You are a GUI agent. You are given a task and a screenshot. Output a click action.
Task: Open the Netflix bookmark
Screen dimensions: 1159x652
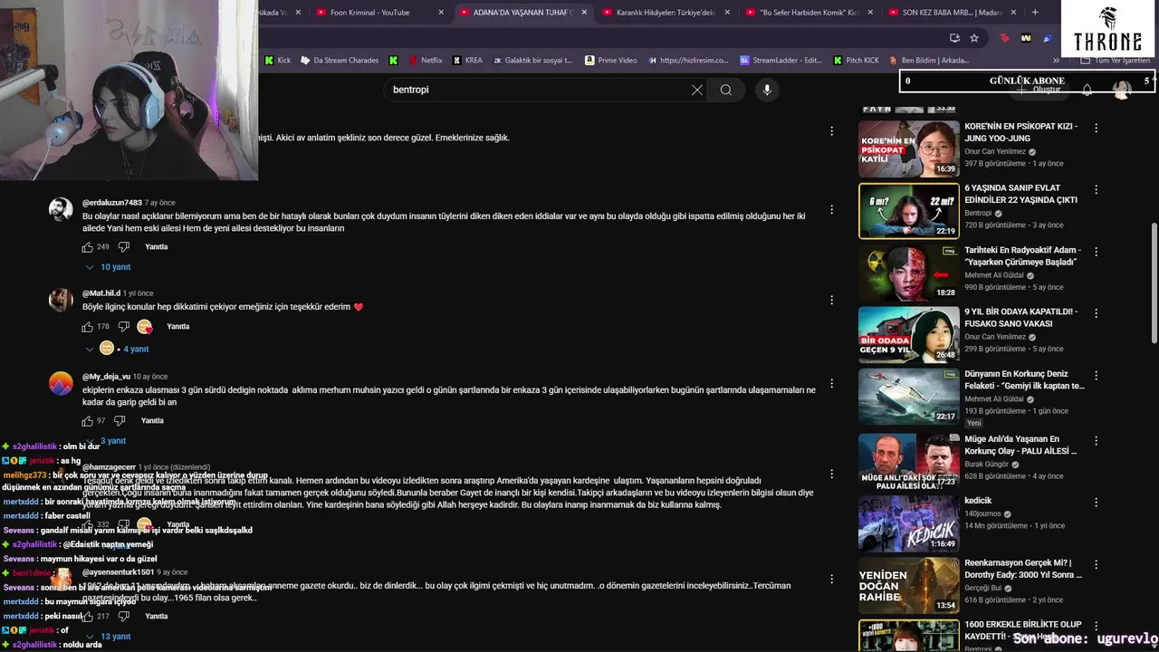click(424, 61)
